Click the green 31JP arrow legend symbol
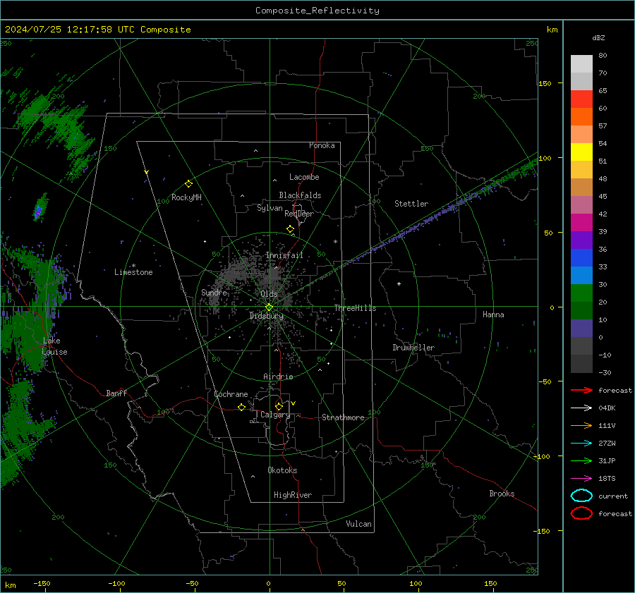 point(581,460)
